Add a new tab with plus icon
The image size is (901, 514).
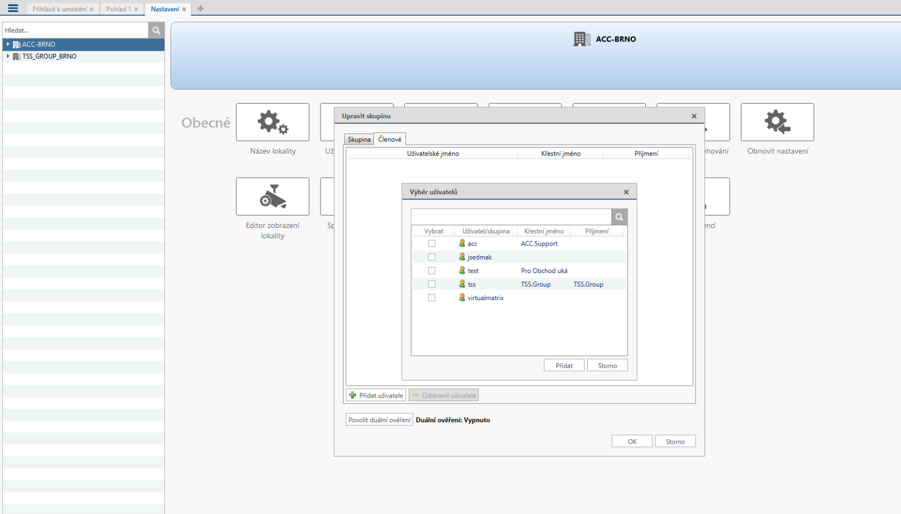click(x=200, y=8)
